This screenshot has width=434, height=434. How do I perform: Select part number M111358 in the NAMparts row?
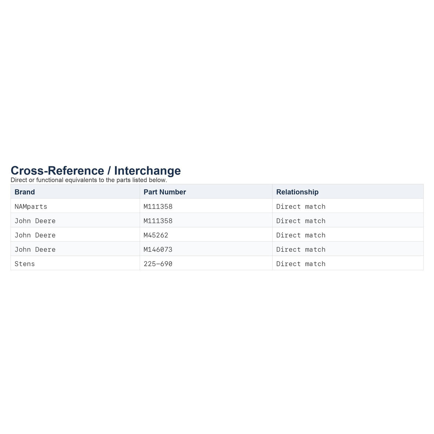[158, 207]
